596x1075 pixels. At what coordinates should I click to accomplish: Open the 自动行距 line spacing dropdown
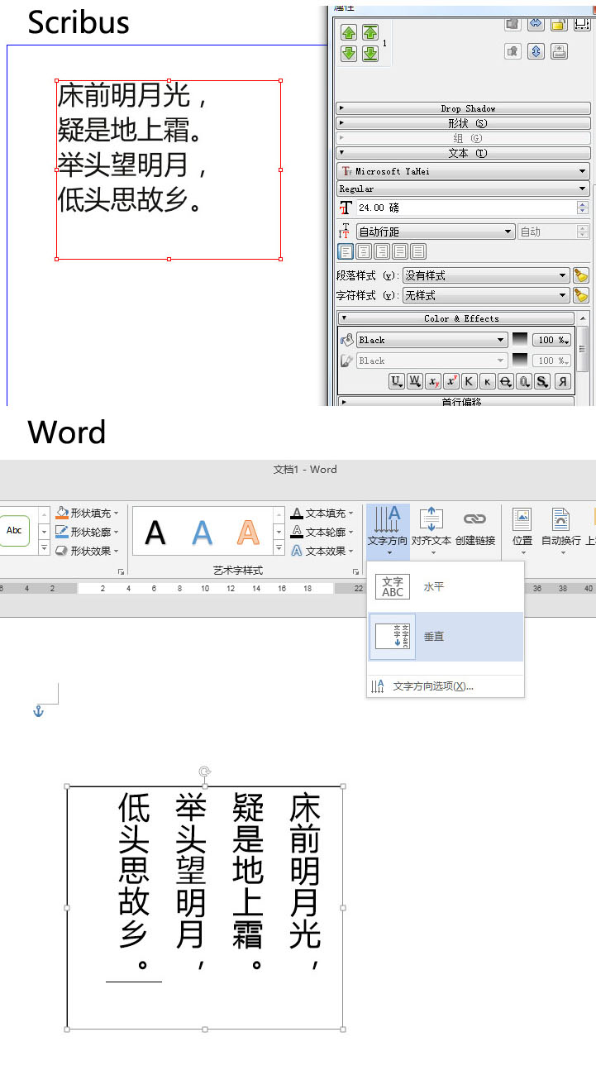point(435,232)
